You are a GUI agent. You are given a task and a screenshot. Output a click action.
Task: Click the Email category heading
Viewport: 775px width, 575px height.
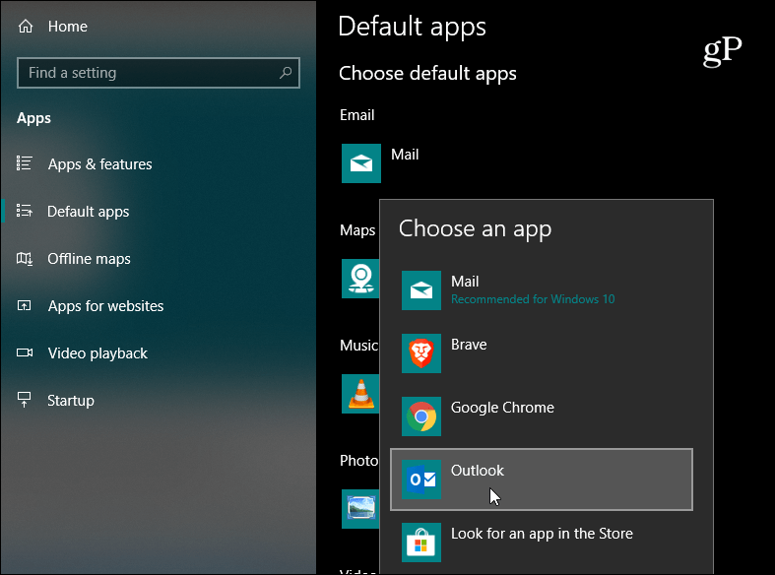(x=356, y=115)
